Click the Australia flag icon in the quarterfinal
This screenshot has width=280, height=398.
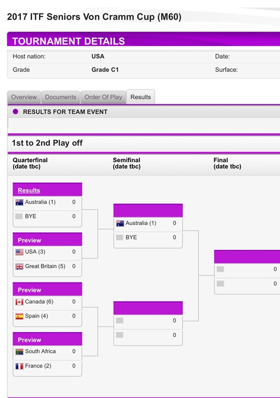pos(19,202)
